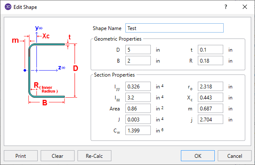Click the Re-Calc button
The height and width of the screenshot is (165, 255).
94,156
